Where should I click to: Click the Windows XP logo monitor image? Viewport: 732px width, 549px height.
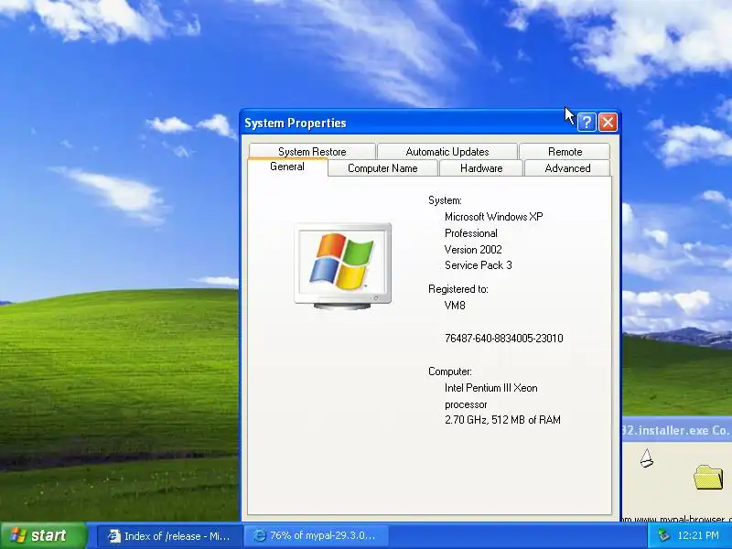[343, 266]
